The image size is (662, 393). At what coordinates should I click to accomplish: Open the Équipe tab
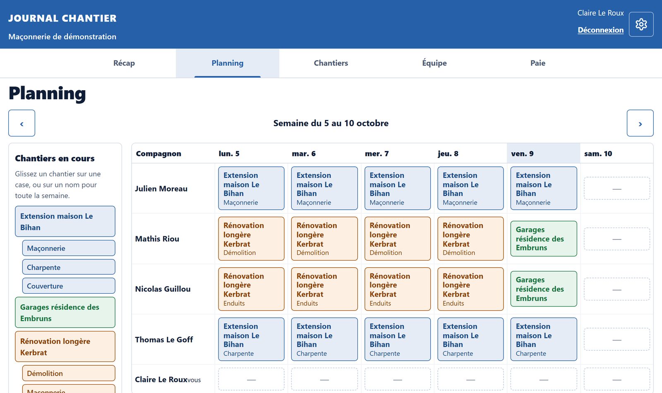[434, 63]
